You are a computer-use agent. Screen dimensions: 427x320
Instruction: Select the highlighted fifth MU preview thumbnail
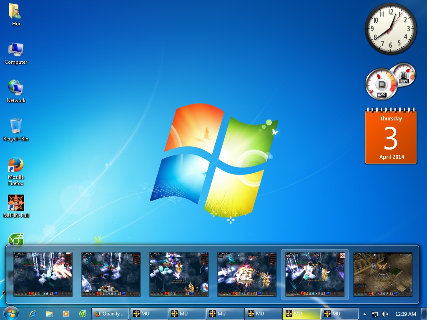click(315, 274)
